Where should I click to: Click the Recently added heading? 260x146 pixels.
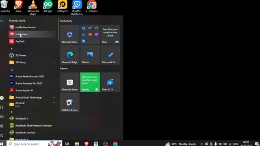(x=17, y=21)
